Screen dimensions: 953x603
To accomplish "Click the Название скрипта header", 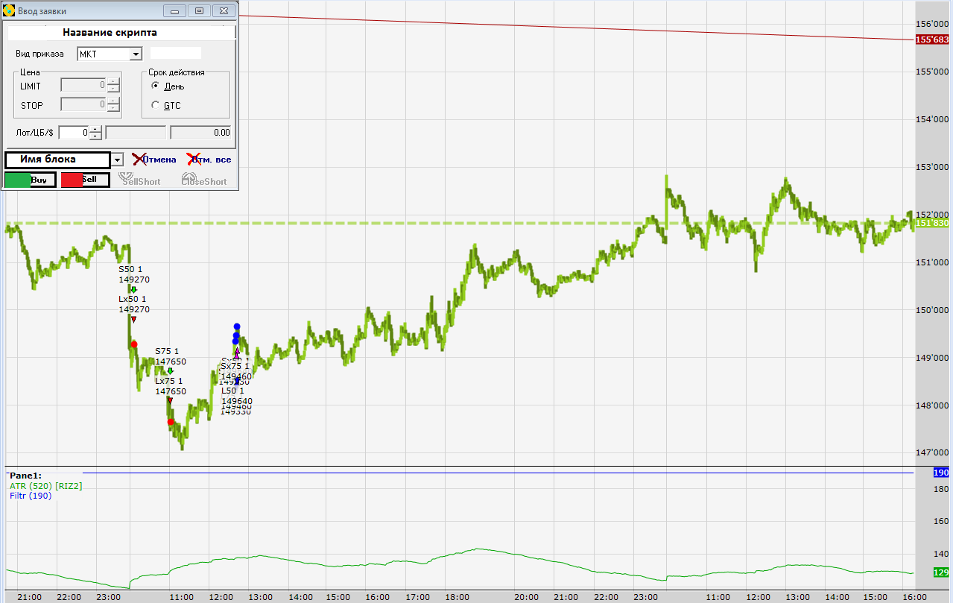I will [x=110, y=33].
